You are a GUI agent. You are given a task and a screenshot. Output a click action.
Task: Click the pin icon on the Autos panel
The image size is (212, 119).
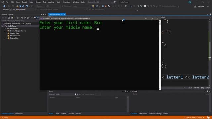[125, 91]
